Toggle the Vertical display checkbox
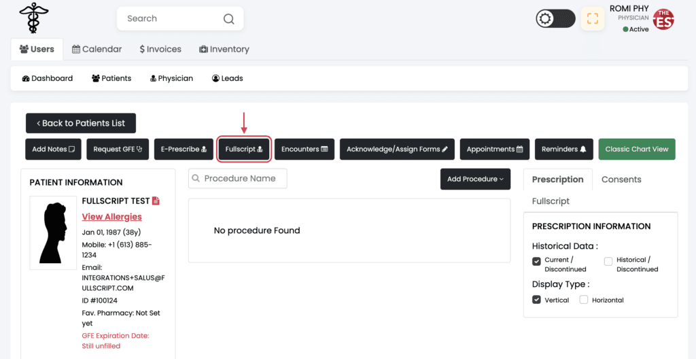696x359 pixels. (x=536, y=299)
